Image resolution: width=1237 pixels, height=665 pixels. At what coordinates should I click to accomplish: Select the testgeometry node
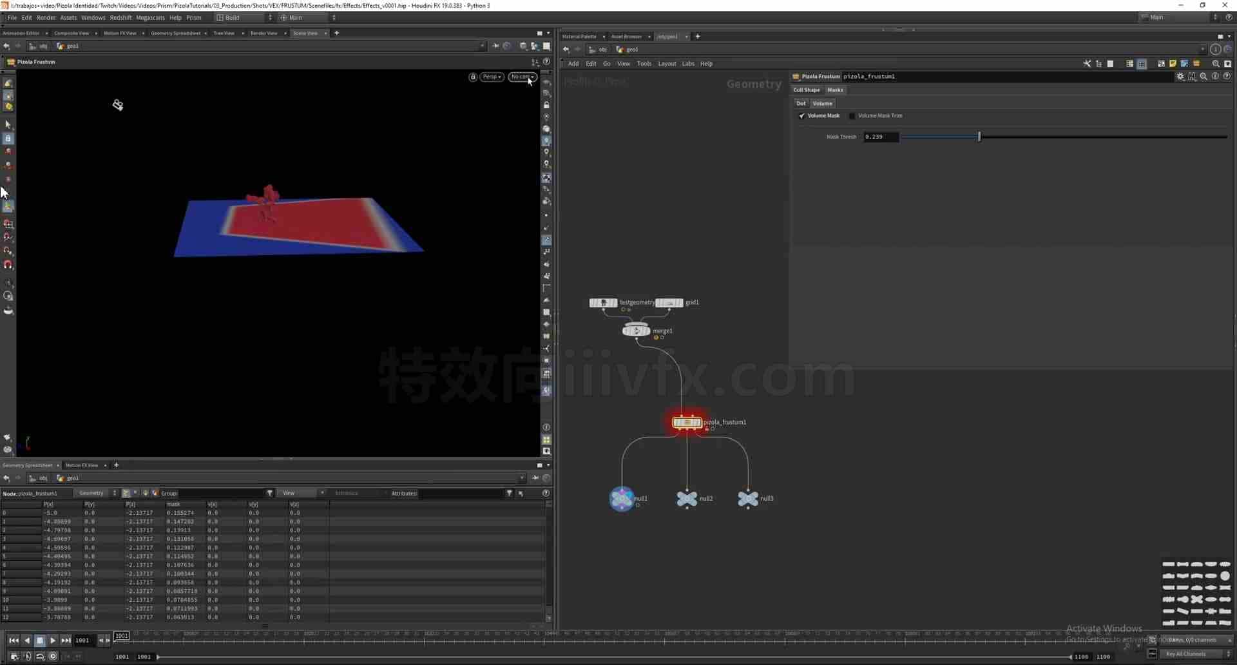(x=603, y=302)
